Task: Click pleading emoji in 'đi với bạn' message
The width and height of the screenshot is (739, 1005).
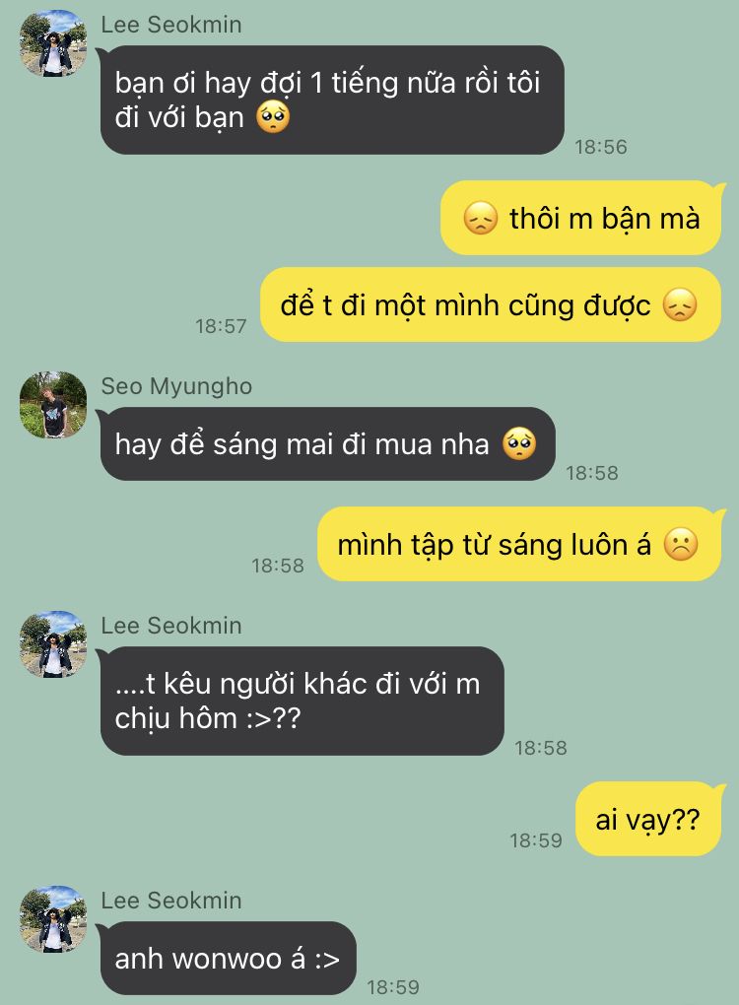Action: 273,118
